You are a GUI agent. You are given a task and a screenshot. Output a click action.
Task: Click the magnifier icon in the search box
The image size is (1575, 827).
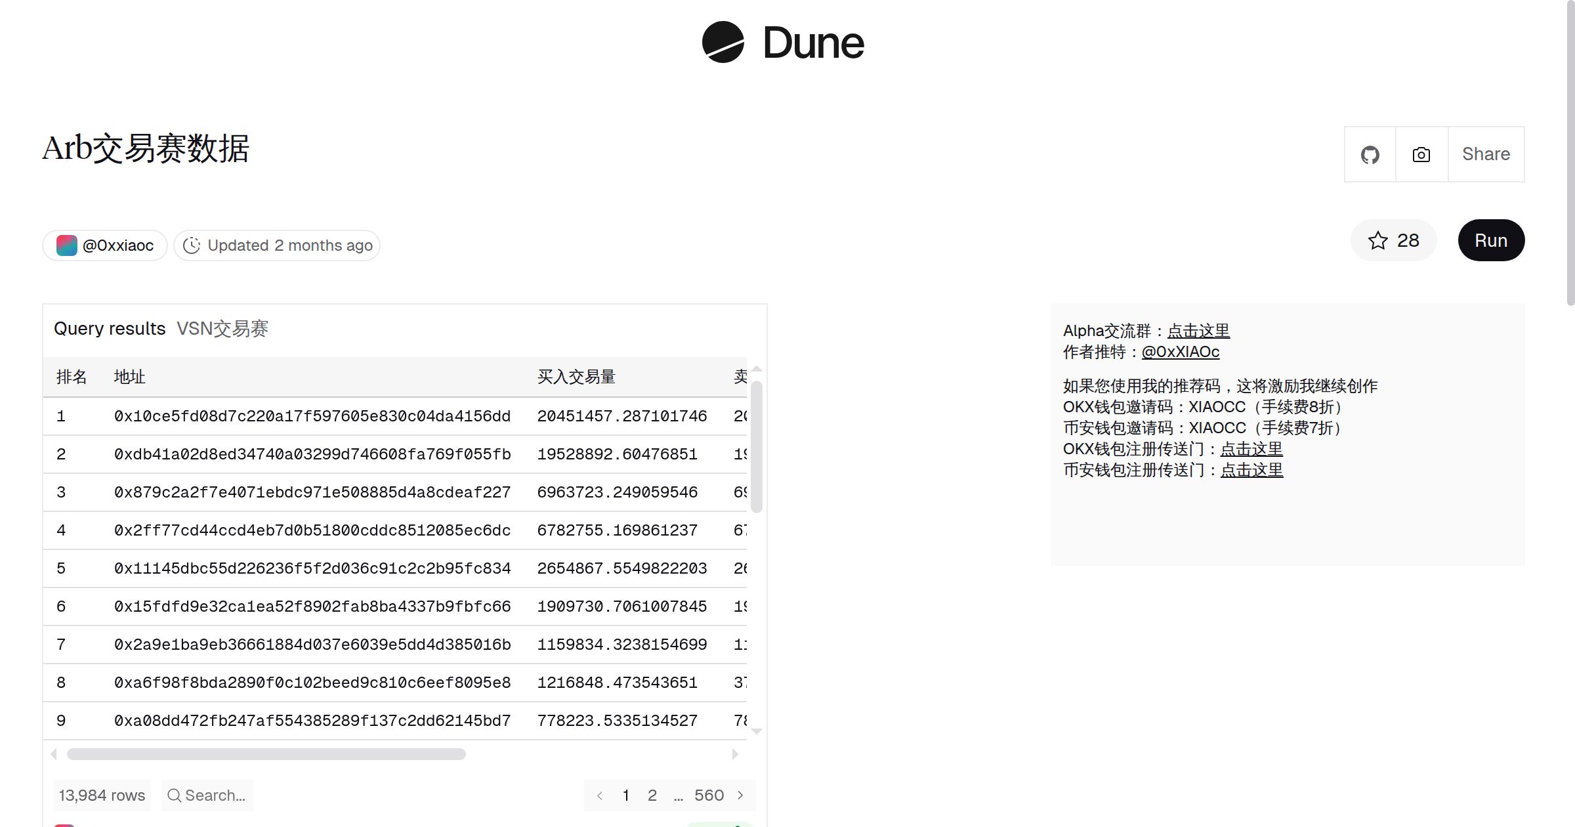(x=175, y=795)
